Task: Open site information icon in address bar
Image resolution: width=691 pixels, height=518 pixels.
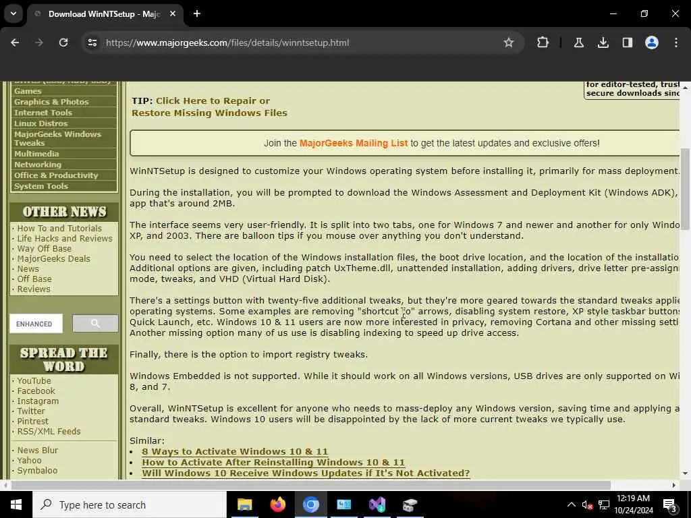Action: 92,42
